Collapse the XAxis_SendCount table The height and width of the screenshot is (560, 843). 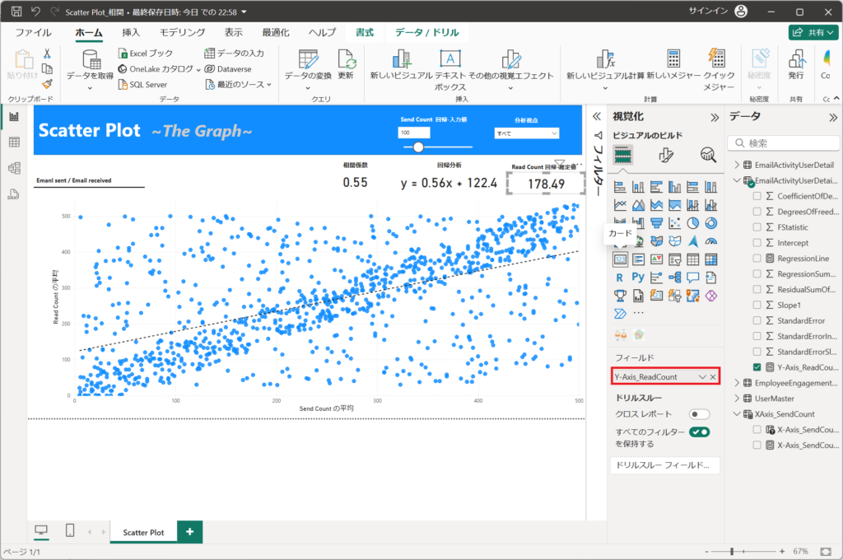pos(736,414)
